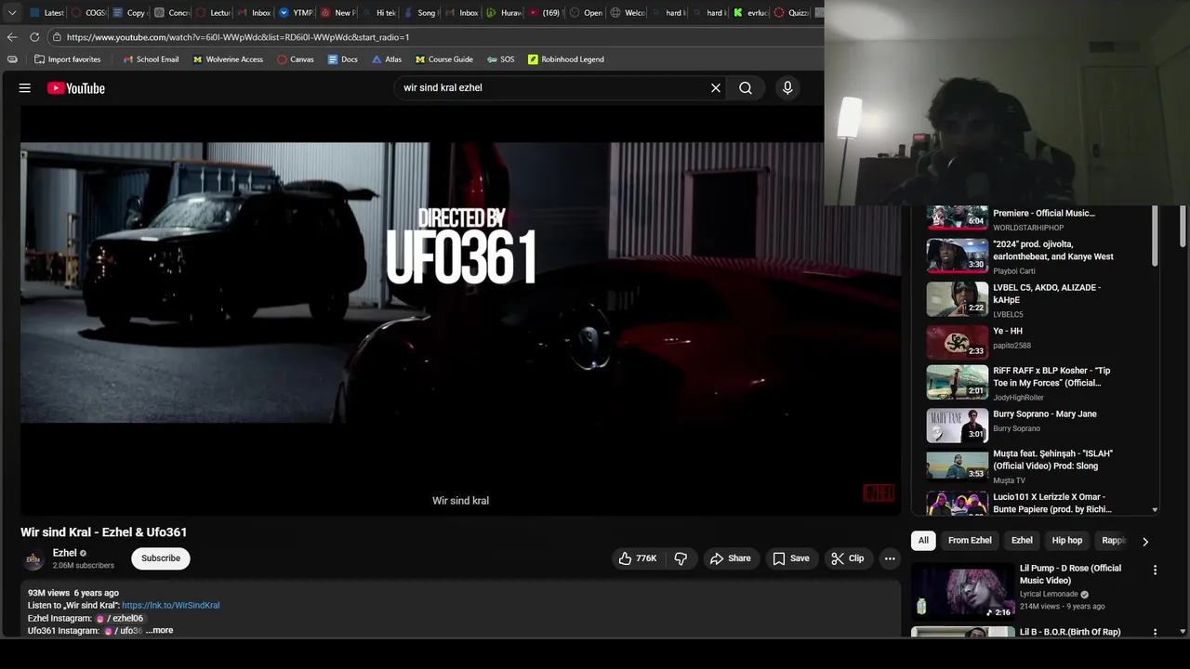Like the video with the thumbs-up 776K
This screenshot has height=669, width=1190.
[638, 558]
